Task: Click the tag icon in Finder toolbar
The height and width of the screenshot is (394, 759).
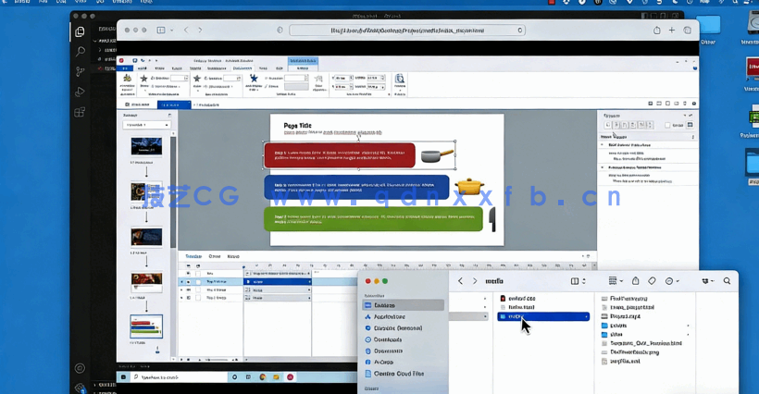Action: (x=652, y=281)
